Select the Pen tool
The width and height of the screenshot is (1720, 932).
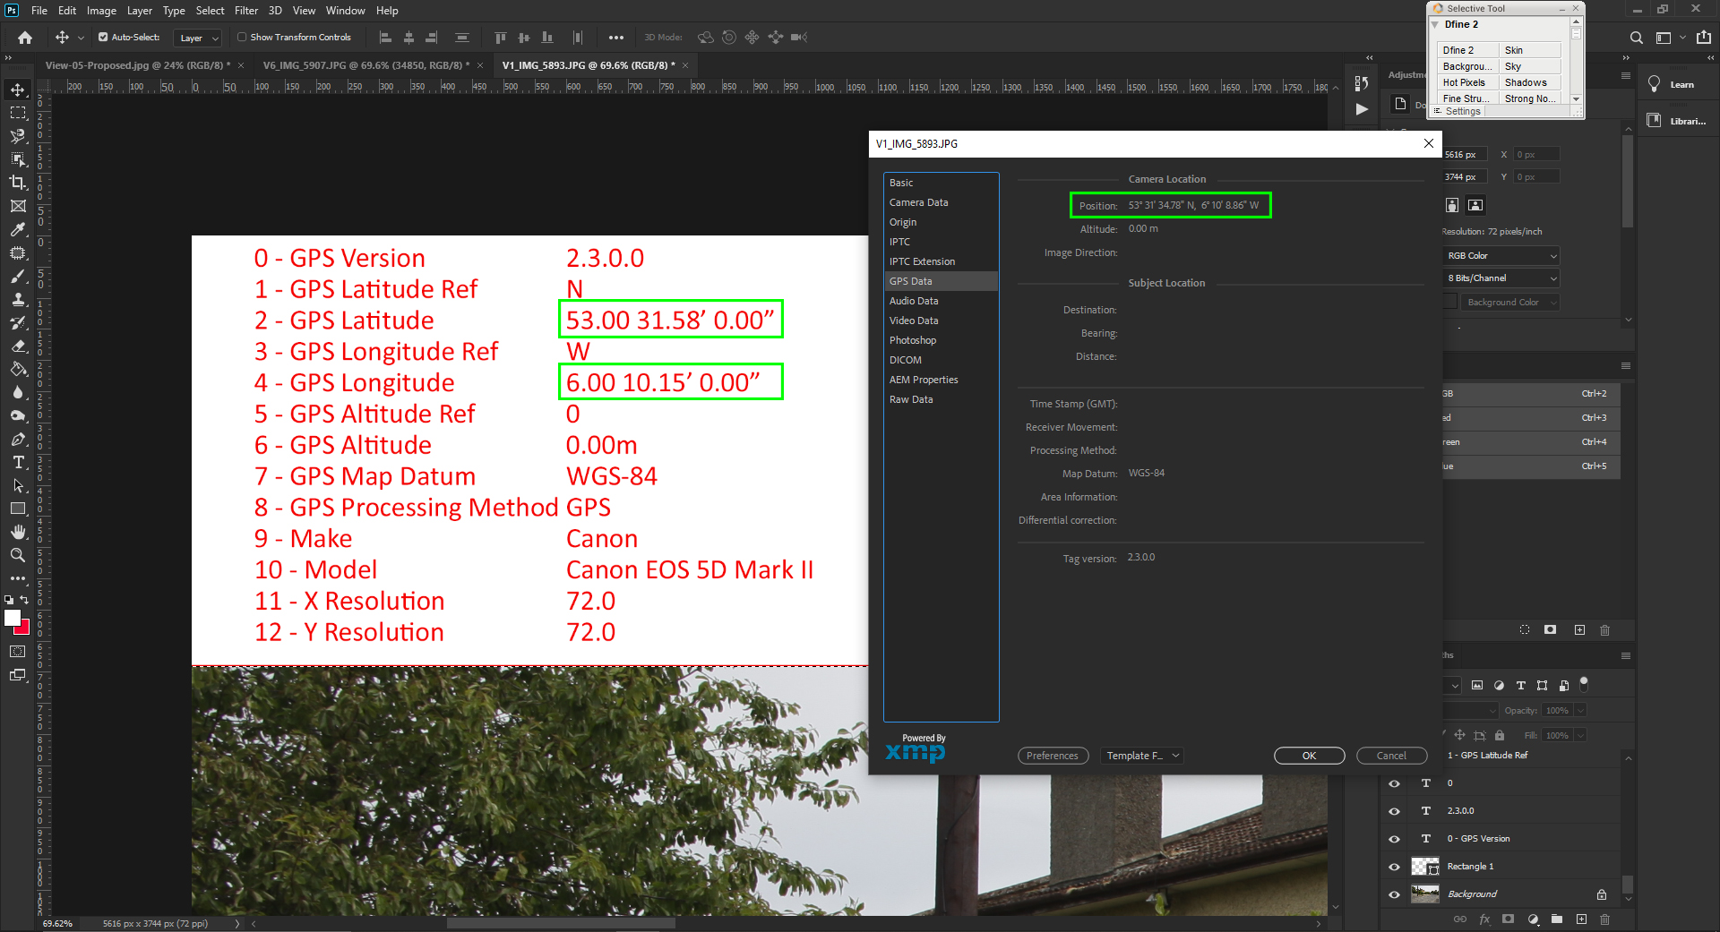click(18, 439)
